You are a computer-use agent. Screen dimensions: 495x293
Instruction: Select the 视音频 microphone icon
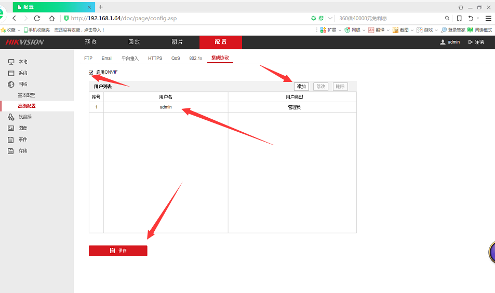(11, 117)
